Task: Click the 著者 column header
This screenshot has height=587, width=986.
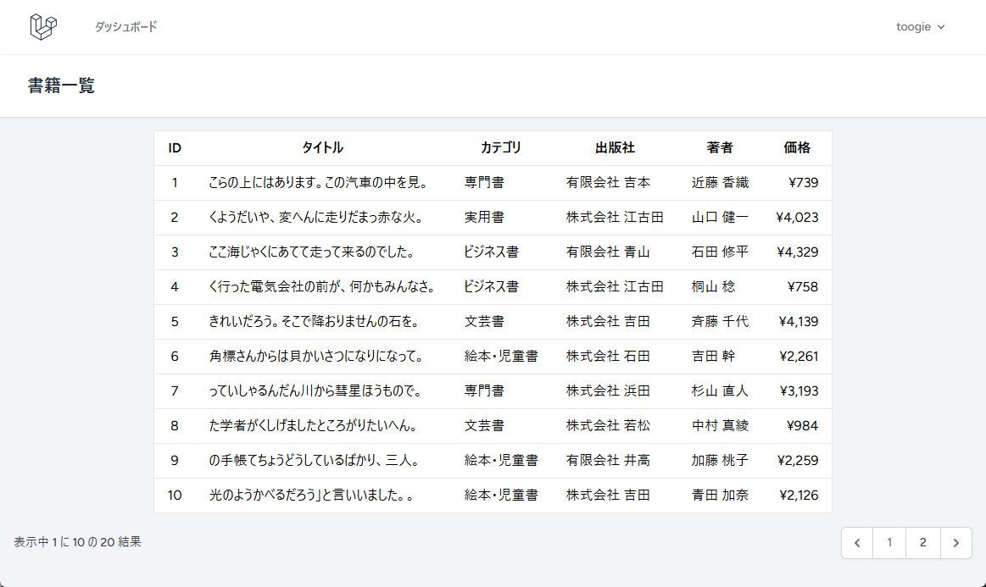Action: tap(720, 148)
